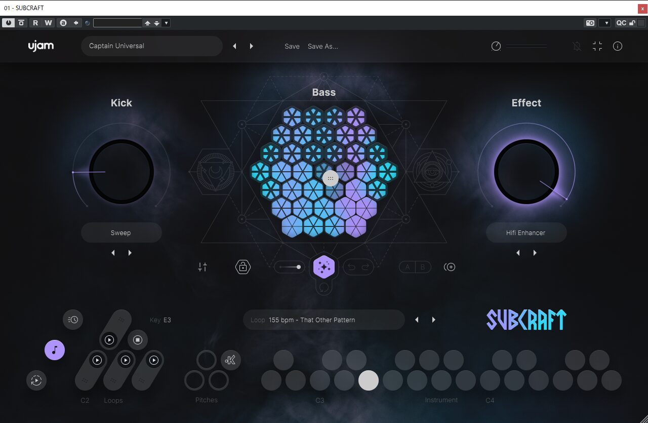
Task: Play the rightmost loop slot
Action: (x=154, y=360)
